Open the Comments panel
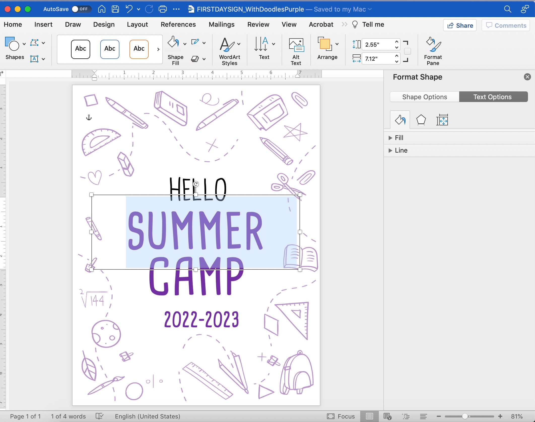Screen dimensions: 535x422 click(505, 25)
